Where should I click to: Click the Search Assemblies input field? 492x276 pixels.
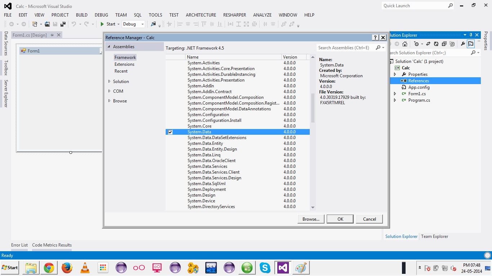tap(346, 48)
